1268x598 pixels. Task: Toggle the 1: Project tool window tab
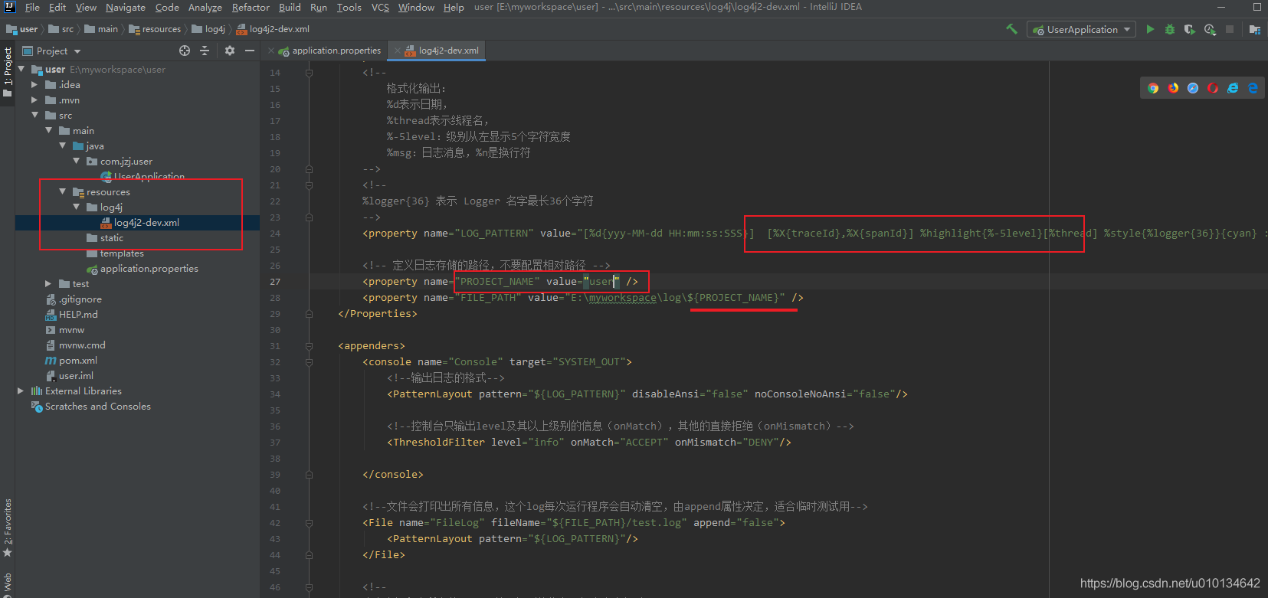tap(8, 72)
